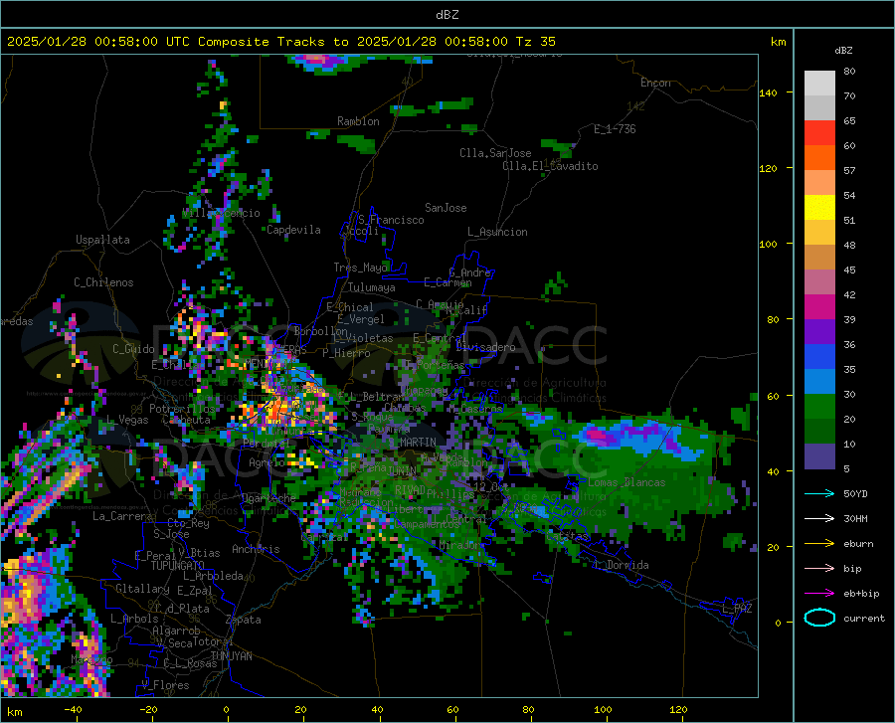Click the Encon map label
Viewport: 895px width, 723px height.
tap(655, 83)
